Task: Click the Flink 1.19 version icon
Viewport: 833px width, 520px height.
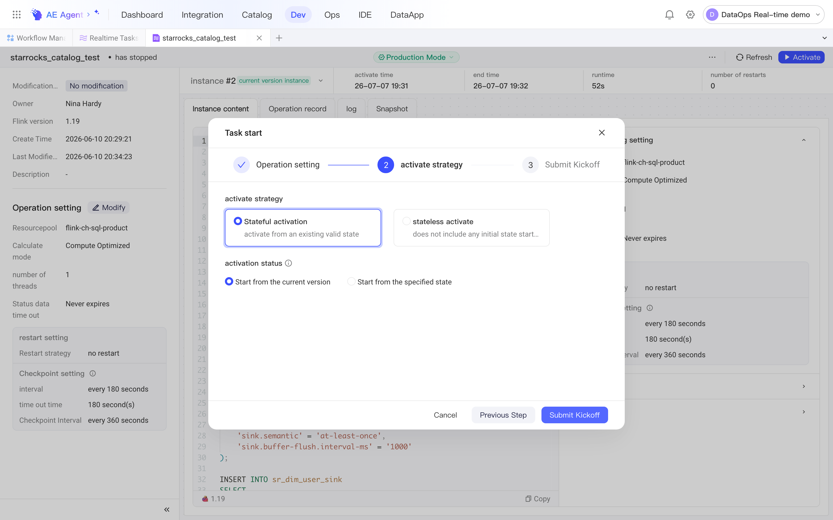Action: (x=205, y=499)
